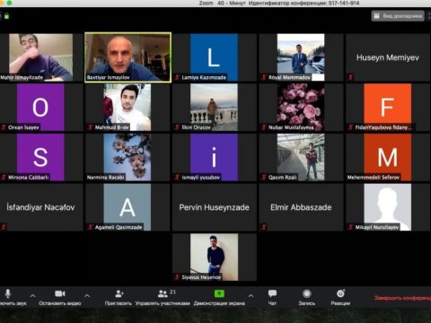Click the red End Conference button
This screenshot has height=323, width=431.
pos(402,298)
